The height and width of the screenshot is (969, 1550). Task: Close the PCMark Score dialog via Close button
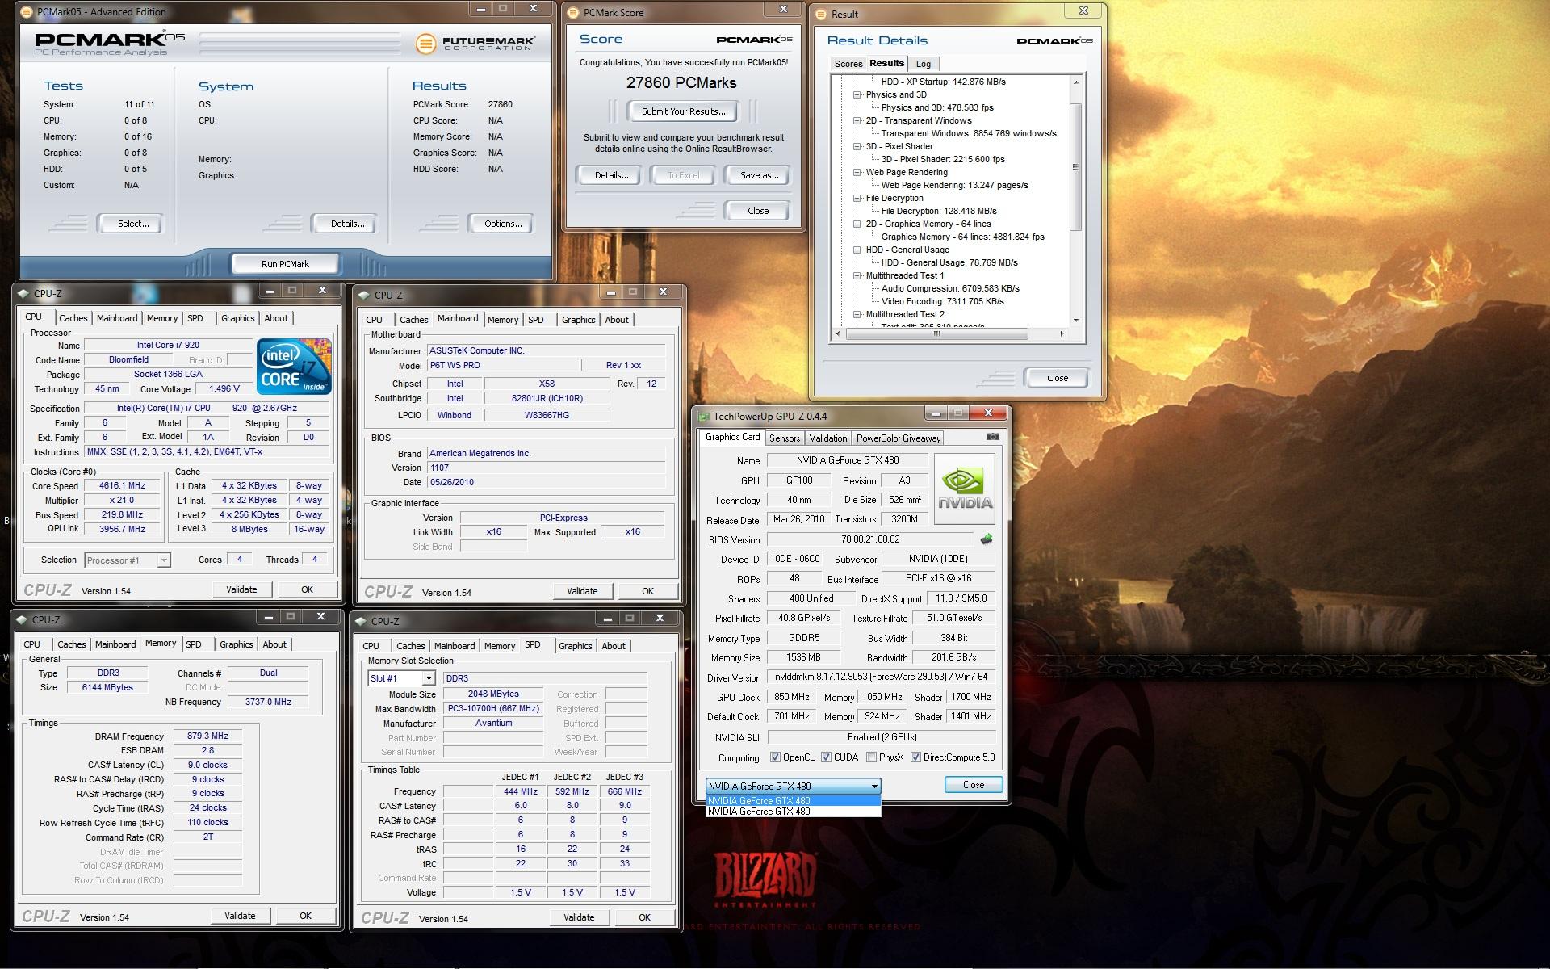[758, 211]
